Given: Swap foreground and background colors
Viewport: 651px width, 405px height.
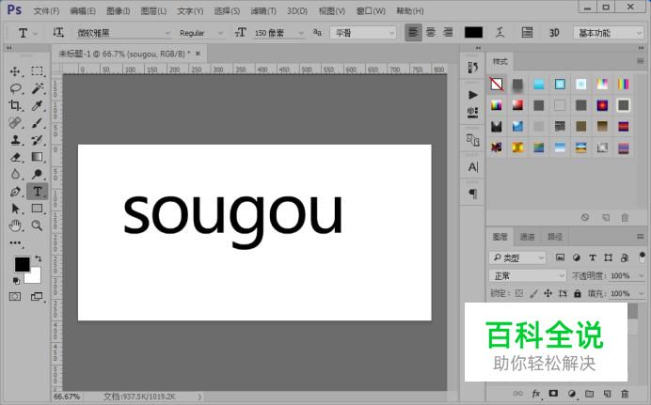Looking at the screenshot, I should click(x=39, y=258).
